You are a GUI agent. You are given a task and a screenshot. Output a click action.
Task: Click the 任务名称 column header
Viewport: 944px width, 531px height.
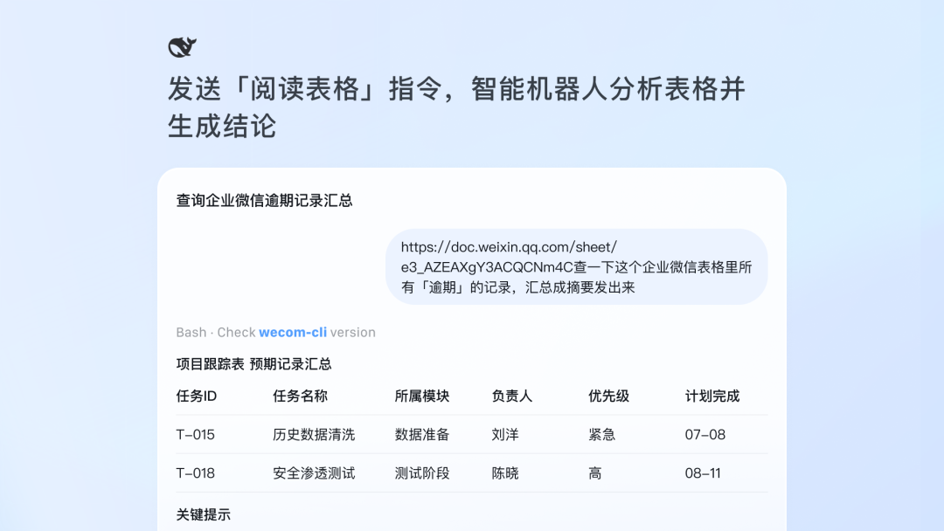pos(300,397)
